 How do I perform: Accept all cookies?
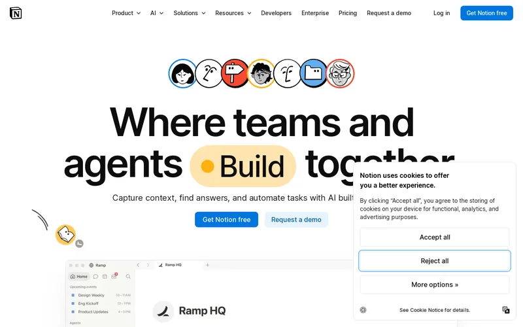435,237
